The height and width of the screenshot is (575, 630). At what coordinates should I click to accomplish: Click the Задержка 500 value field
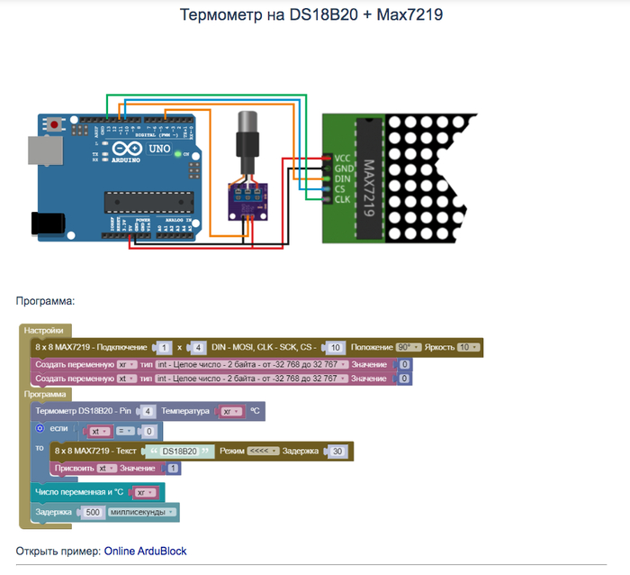[90, 512]
